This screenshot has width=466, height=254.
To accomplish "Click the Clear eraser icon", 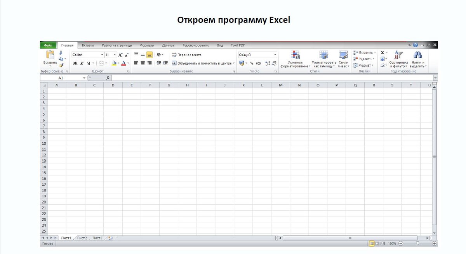I will tap(383, 65).
